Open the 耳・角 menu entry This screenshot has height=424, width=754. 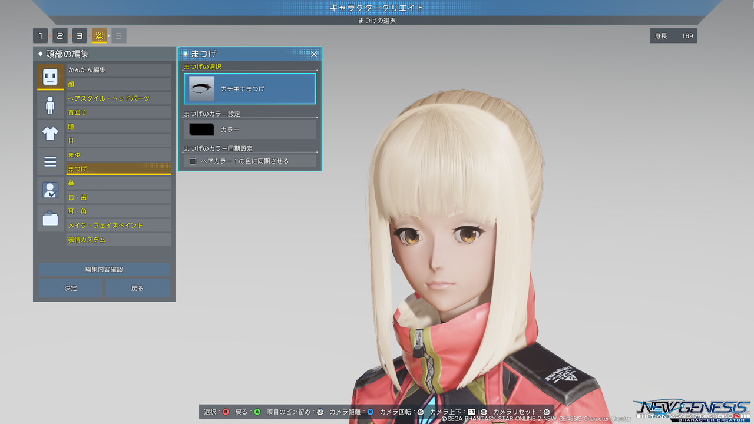[x=118, y=211]
